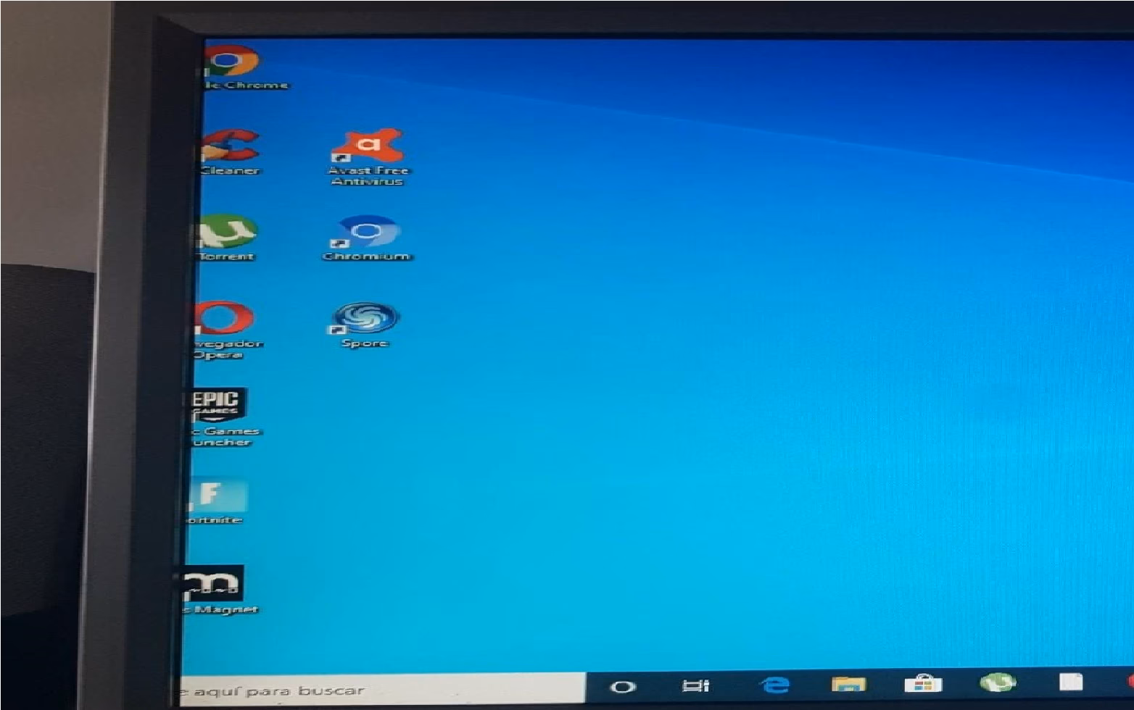1134x710 pixels.
Task: Select the Chromium desktop shortcut
Action: pyautogui.click(x=368, y=238)
